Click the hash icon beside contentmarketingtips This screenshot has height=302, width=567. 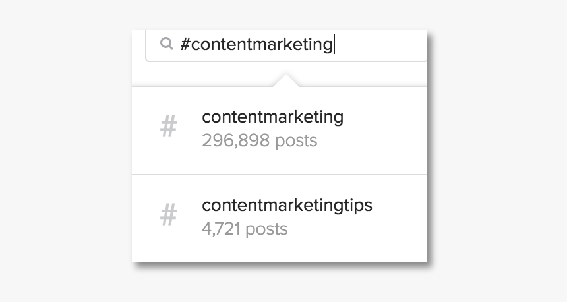coord(169,214)
